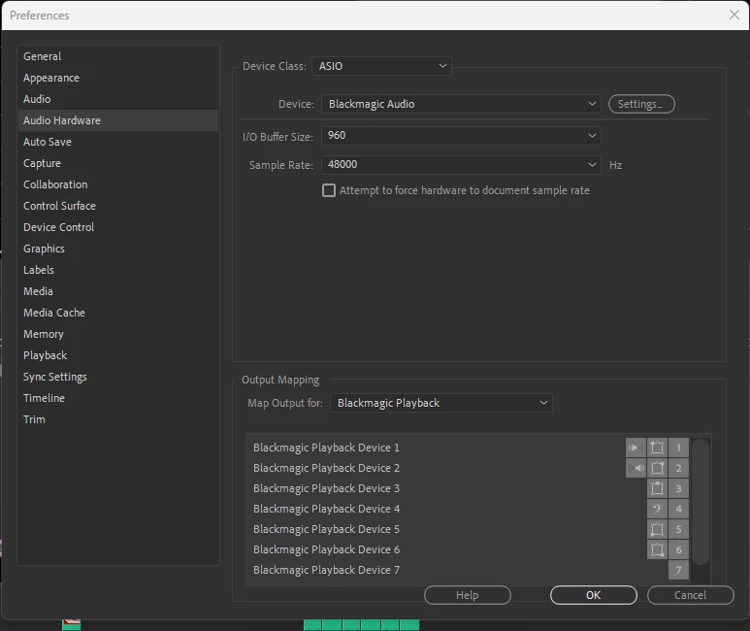Enable Attempt to force hardware to document sample rate
The image size is (750, 631).
tap(329, 190)
